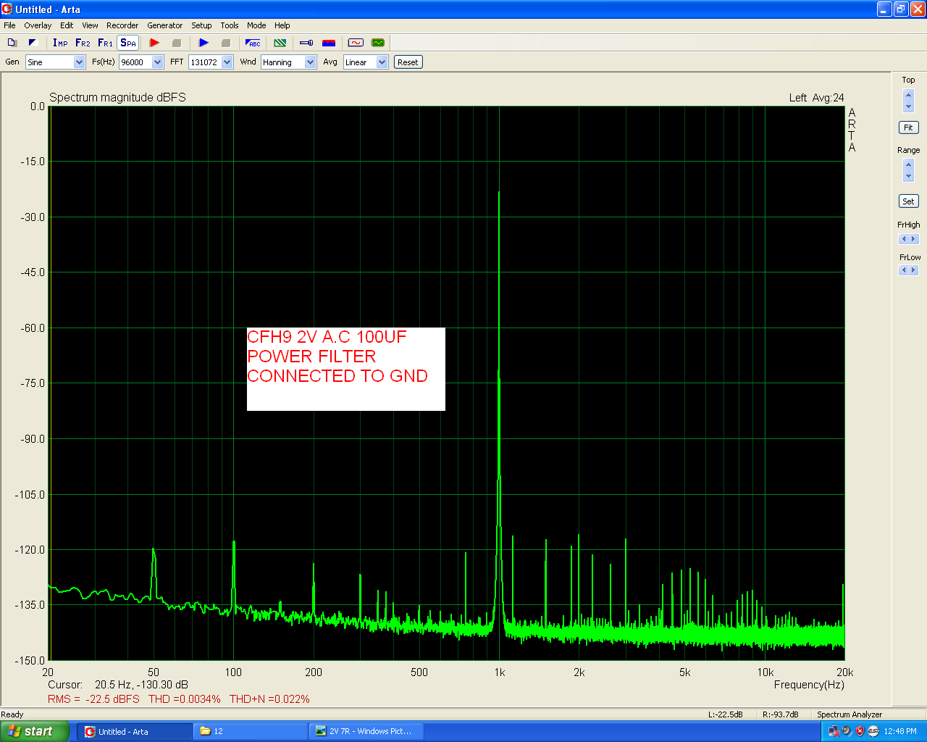
Task: Start the generator with blue play icon
Action: (204, 43)
